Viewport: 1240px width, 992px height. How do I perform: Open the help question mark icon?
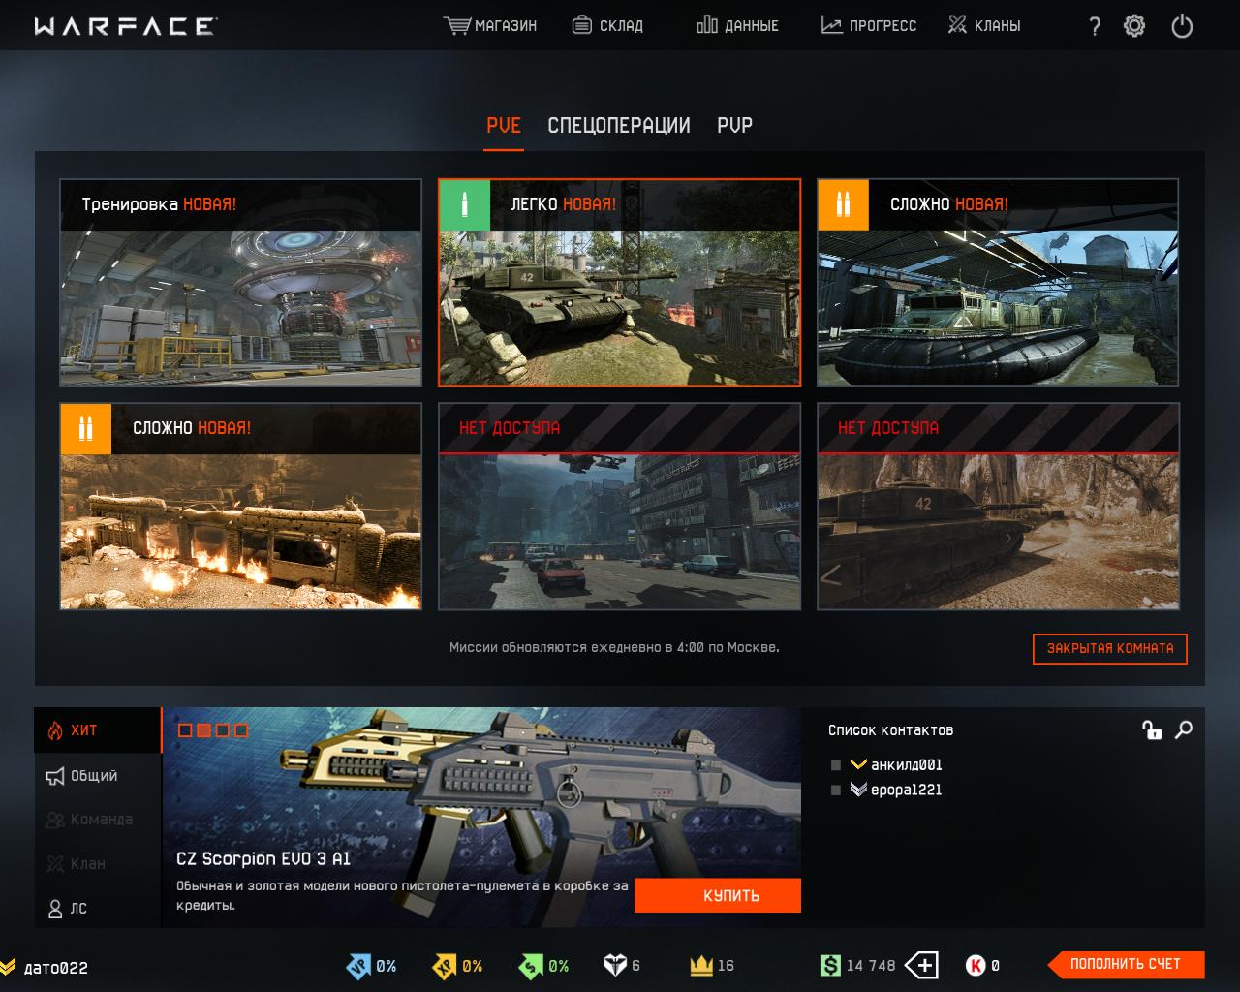coord(1095,26)
